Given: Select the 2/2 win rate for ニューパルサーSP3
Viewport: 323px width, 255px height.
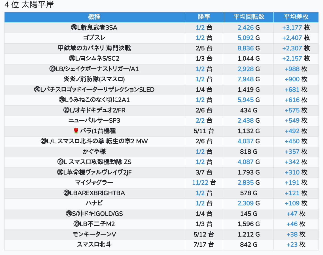Looking at the screenshot, I should 200,120.
